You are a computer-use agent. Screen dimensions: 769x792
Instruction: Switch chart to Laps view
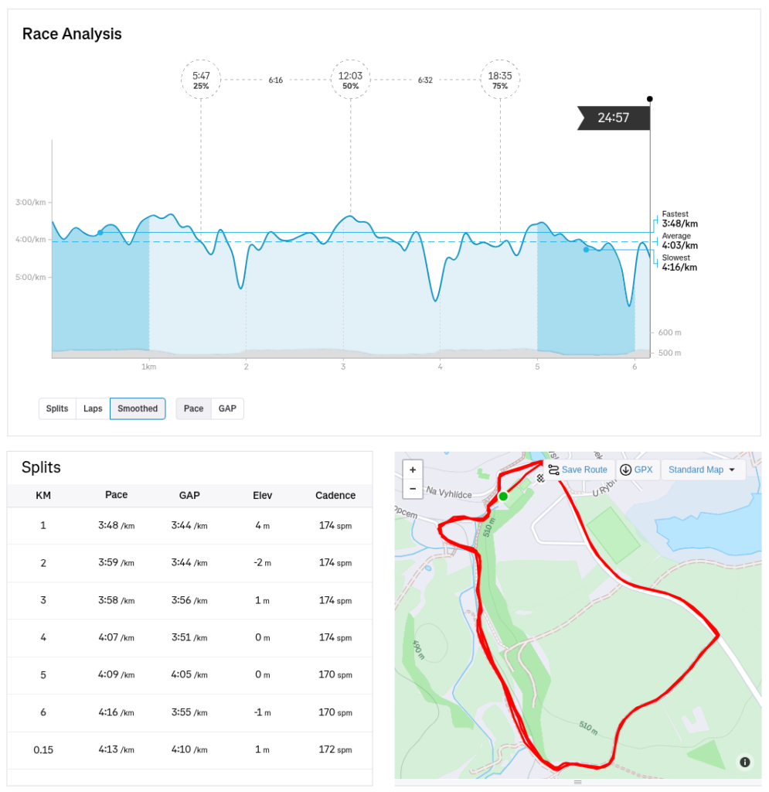coord(93,408)
